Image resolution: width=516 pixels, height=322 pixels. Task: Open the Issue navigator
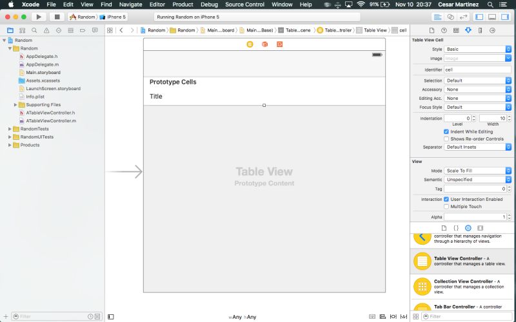point(46,30)
